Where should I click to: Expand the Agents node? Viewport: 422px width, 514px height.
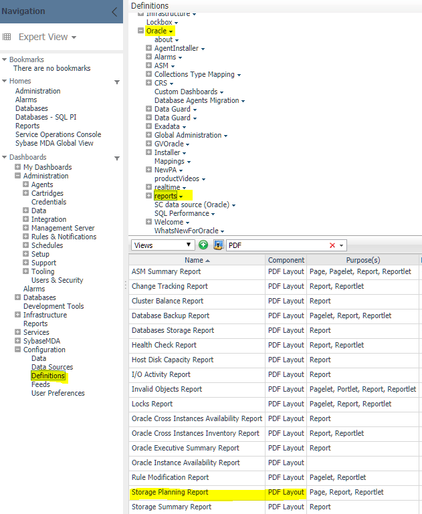[x=25, y=184]
